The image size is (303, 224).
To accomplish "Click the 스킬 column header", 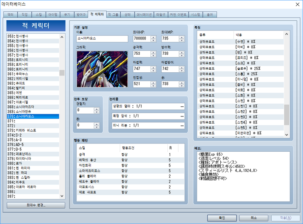I will (x=98, y=148).
